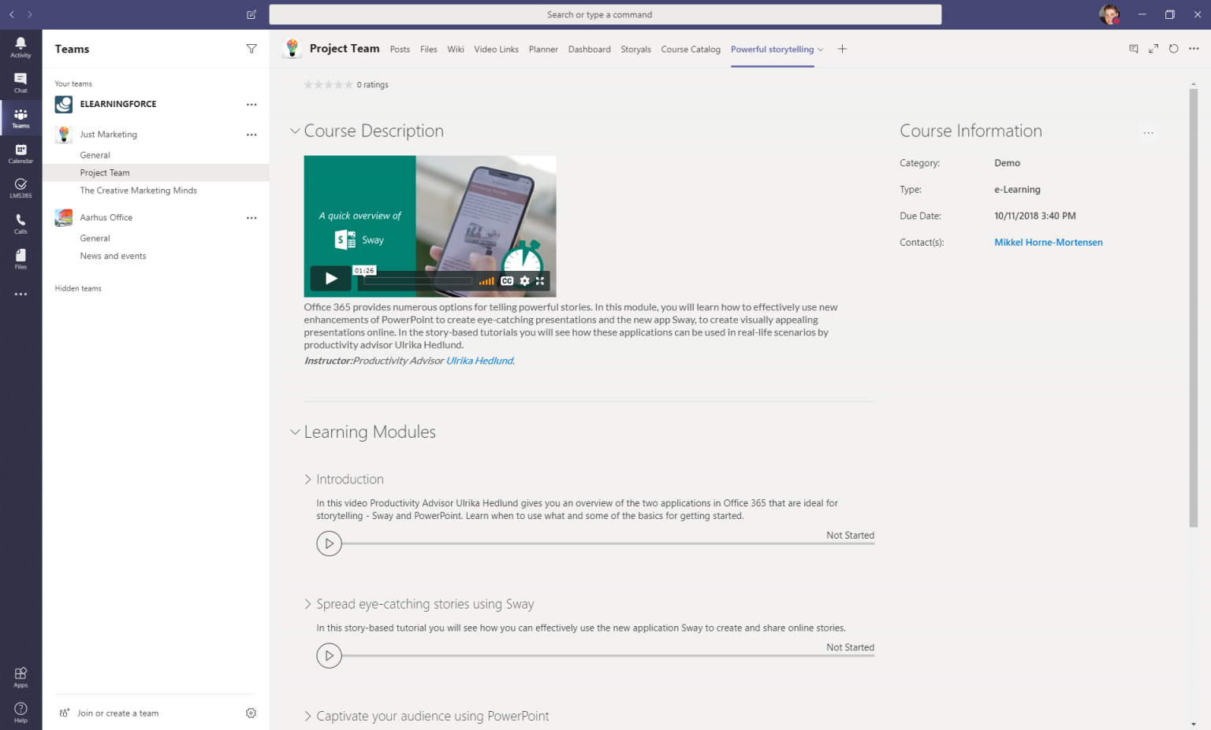
Task: Show tab conversation icon
Action: tap(1134, 49)
